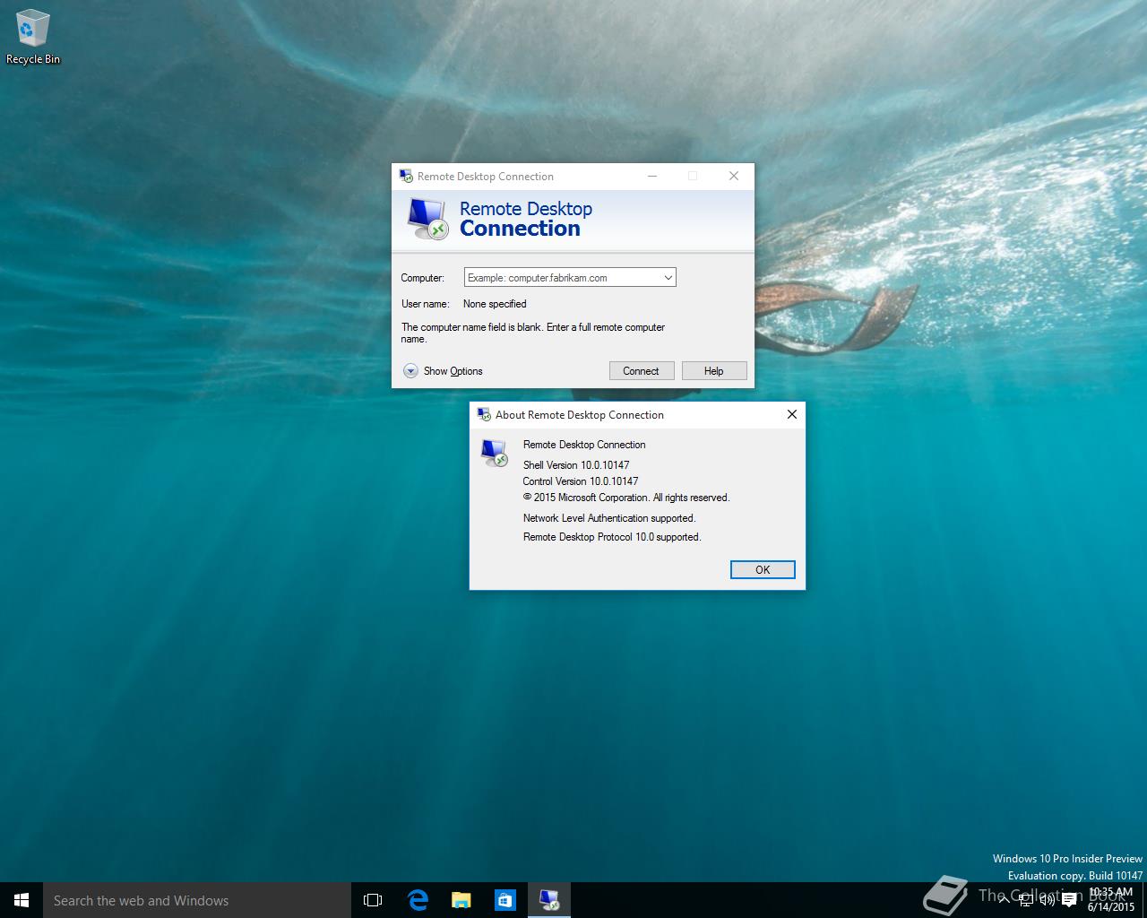This screenshot has height=918, width=1147.
Task: Click the Remote Desktop Connection title bar icon
Action: 406,176
